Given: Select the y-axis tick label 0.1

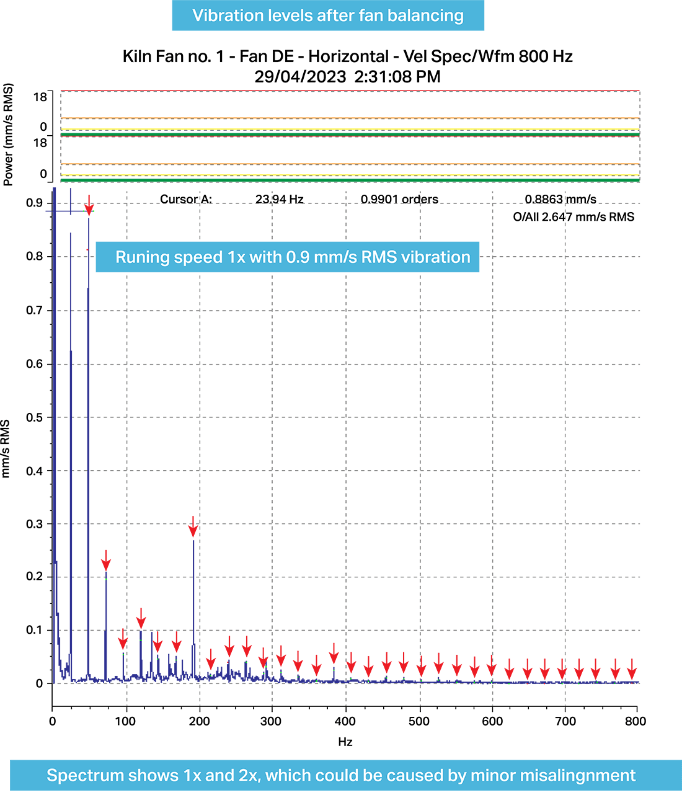Looking at the screenshot, I should coord(34,630).
